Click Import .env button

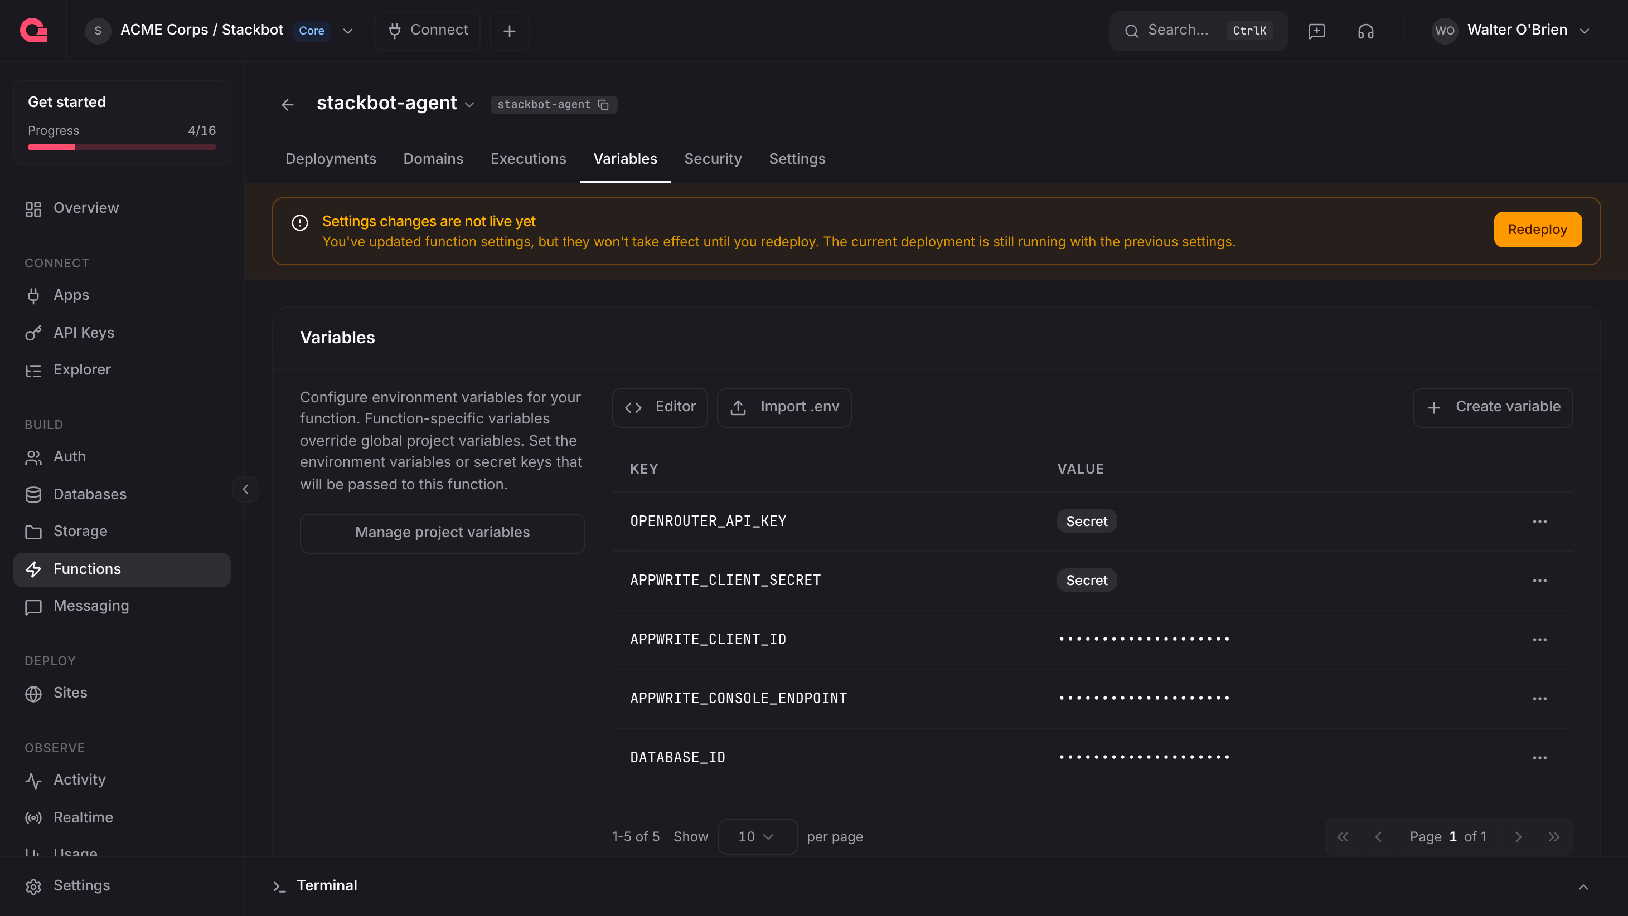pos(784,407)
